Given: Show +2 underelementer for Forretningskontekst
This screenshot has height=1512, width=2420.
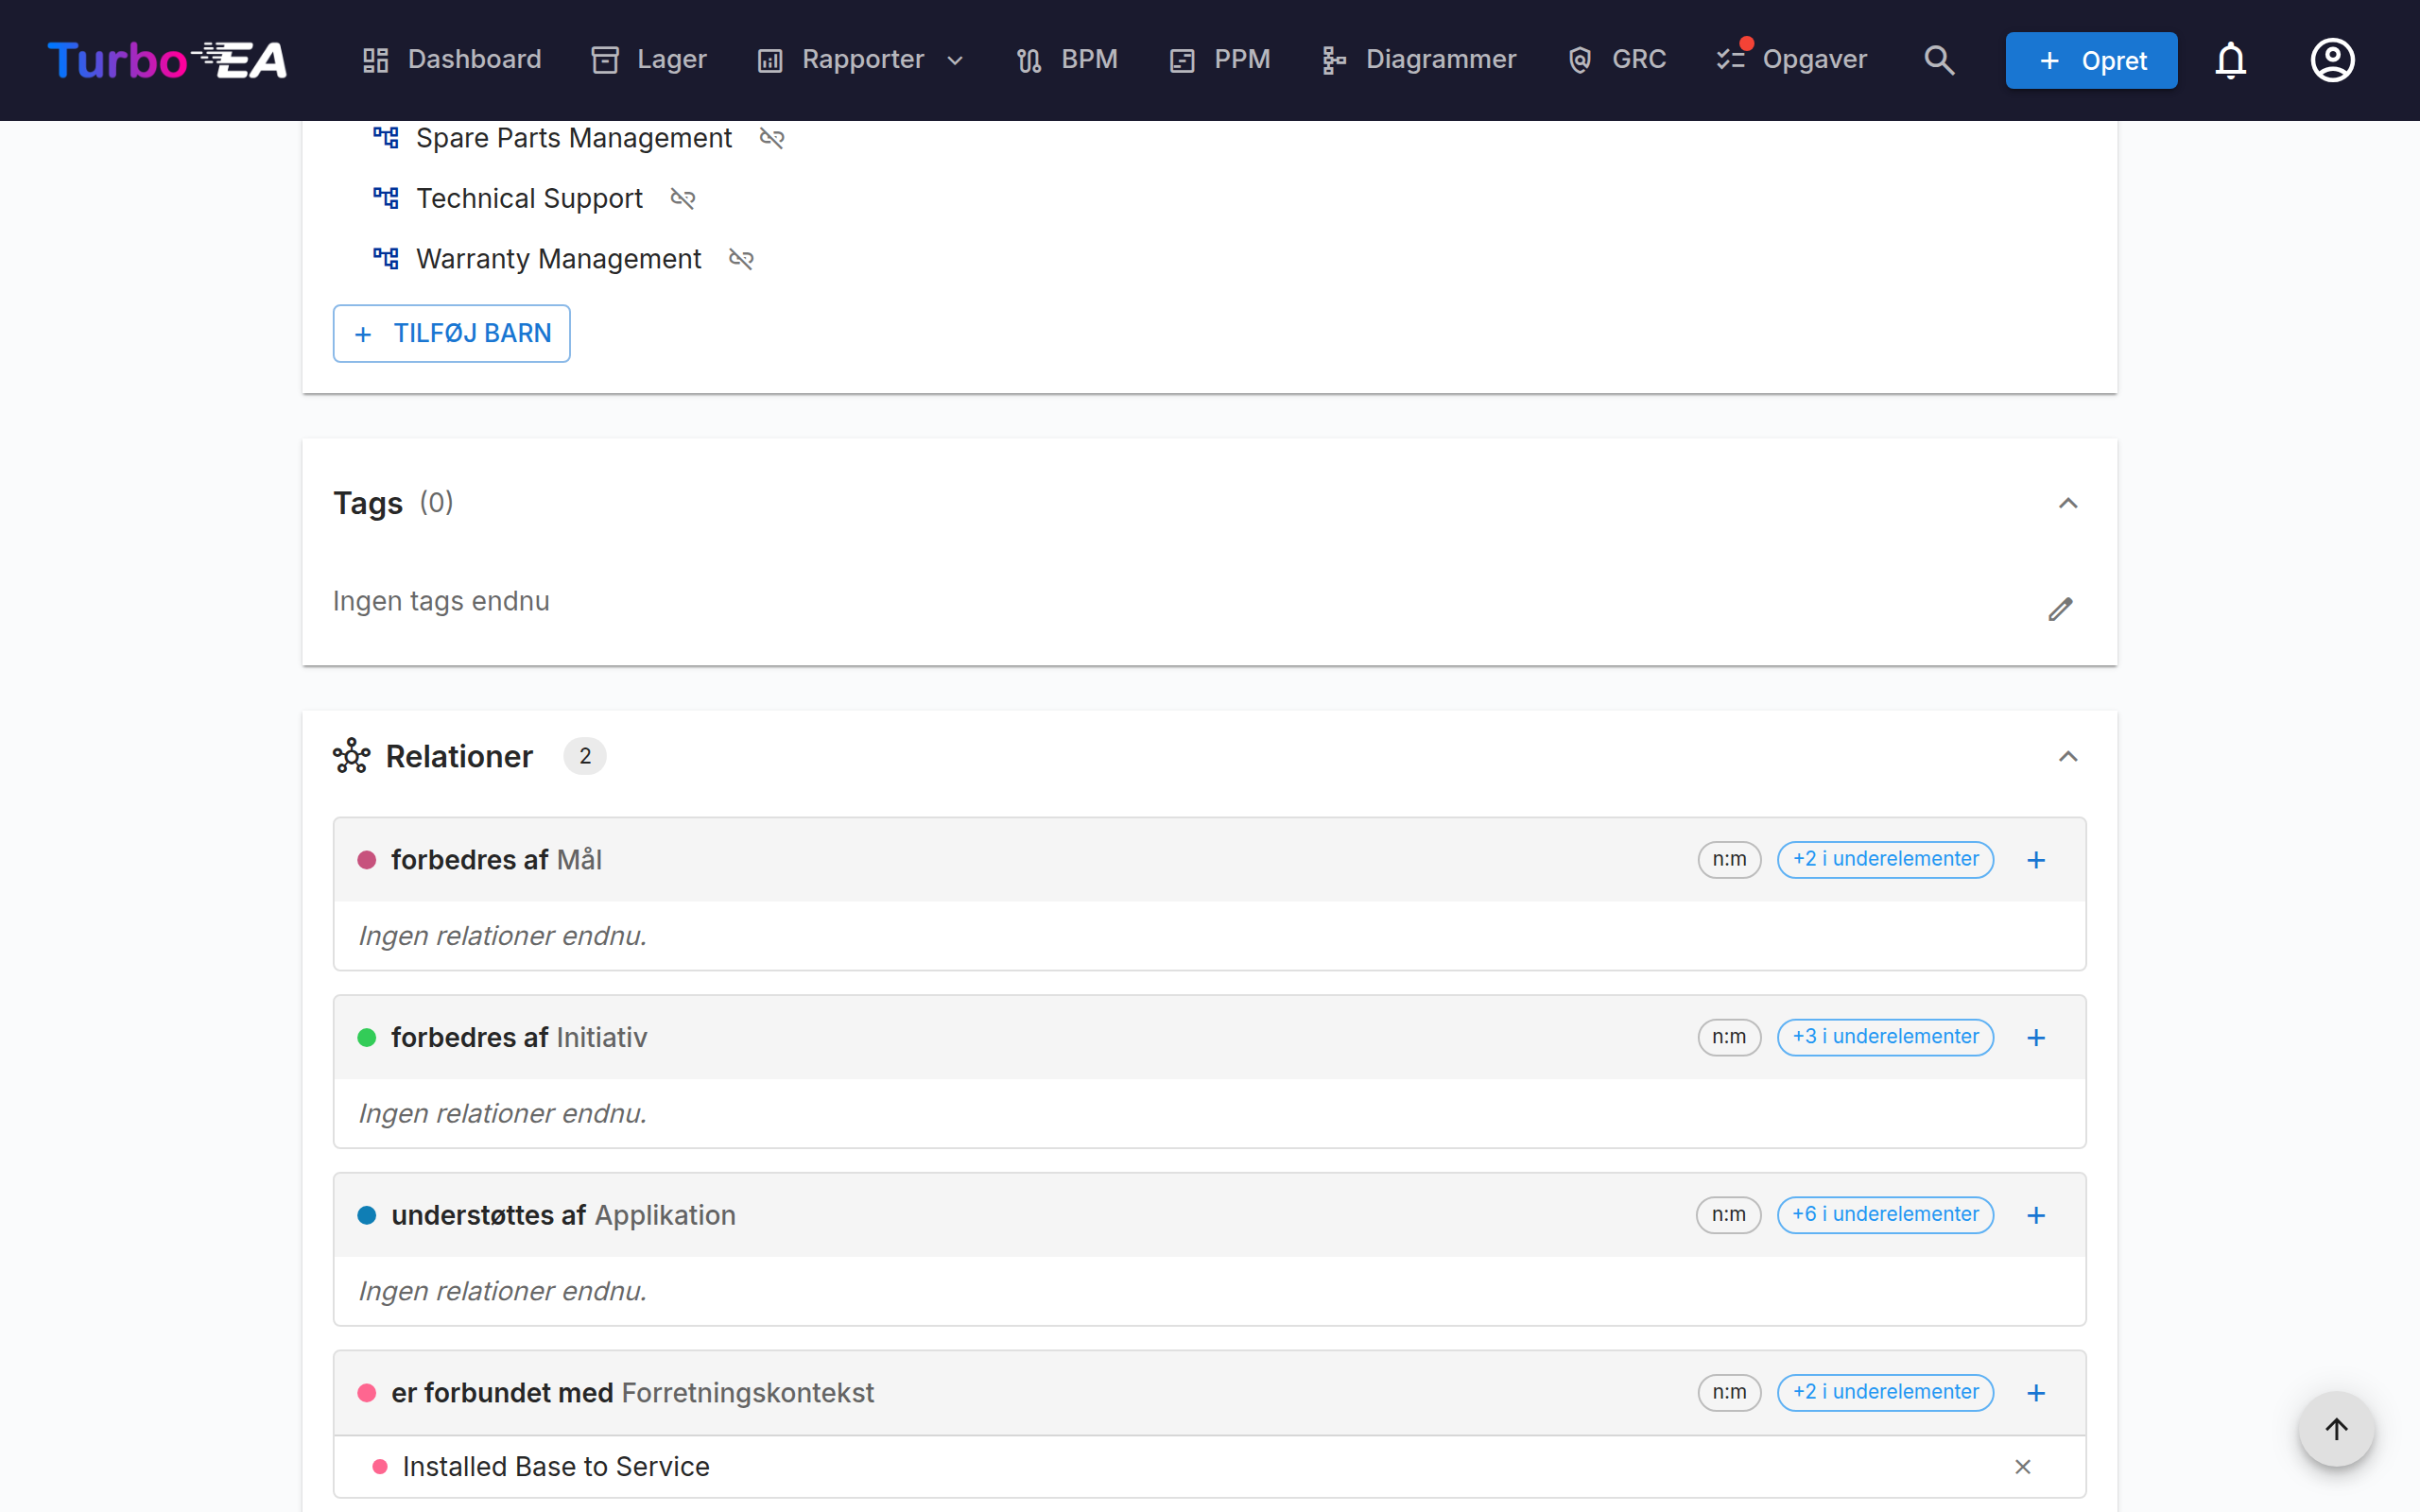Looking at the screenshot, I should point(1885,1392).
